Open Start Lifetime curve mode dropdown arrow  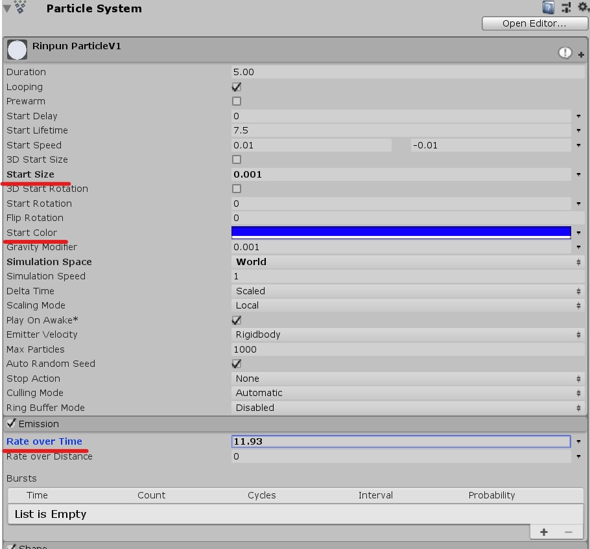point(579,130)
